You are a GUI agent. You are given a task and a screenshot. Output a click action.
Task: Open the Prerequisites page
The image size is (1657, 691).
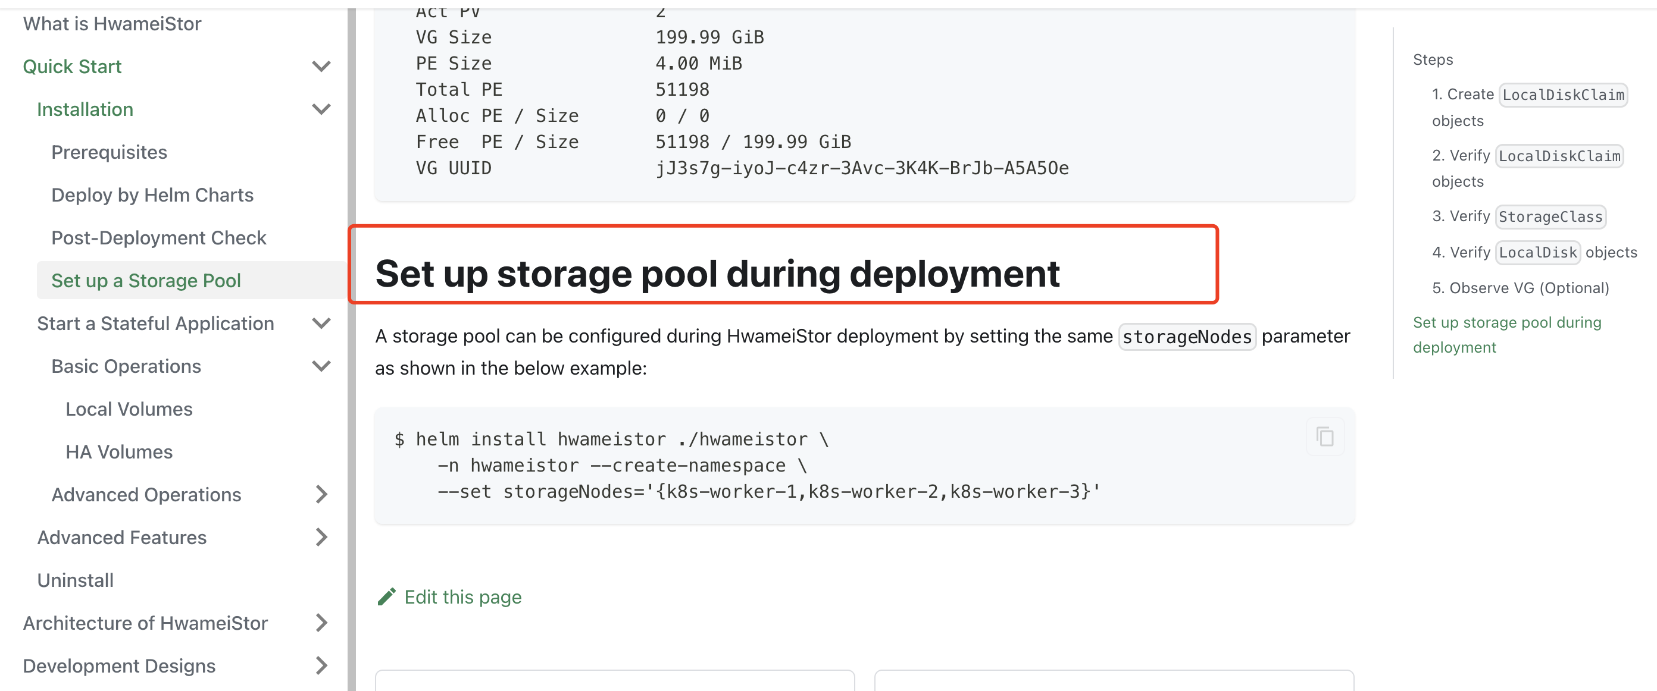(108, 152)
